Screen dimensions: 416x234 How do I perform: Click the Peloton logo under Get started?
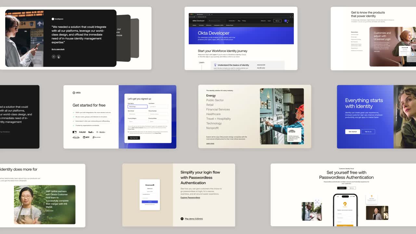97,137
